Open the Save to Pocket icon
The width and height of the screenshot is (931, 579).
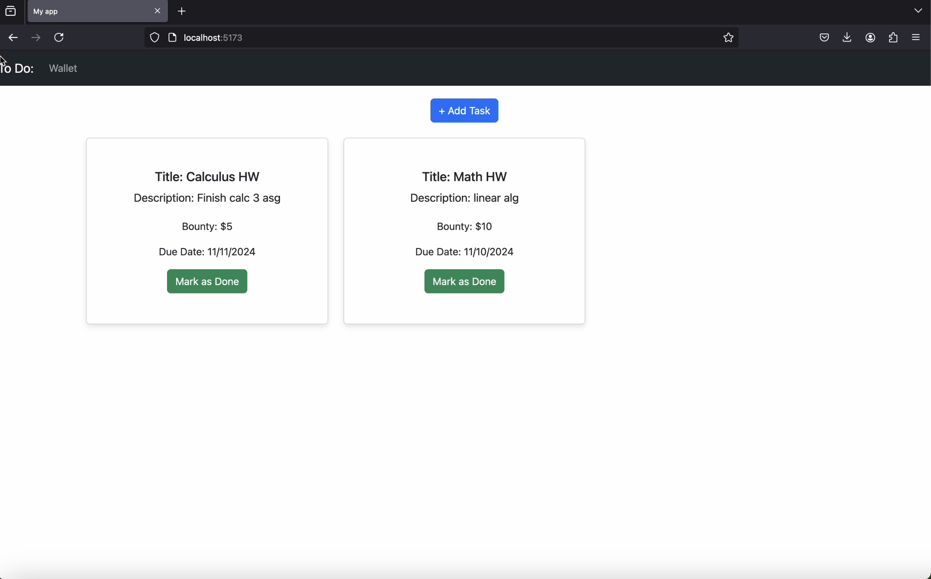point(824,38)
